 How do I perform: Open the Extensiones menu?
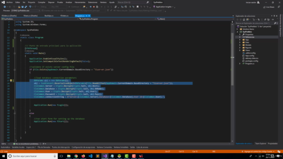tap(92, 2)
